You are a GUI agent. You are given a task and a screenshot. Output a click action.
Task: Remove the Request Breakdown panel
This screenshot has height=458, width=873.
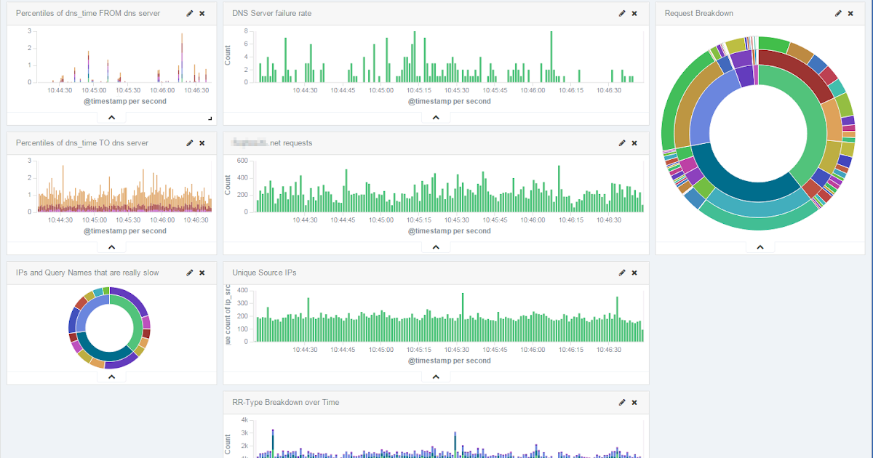pyautogui.click(x=850, y=13)
